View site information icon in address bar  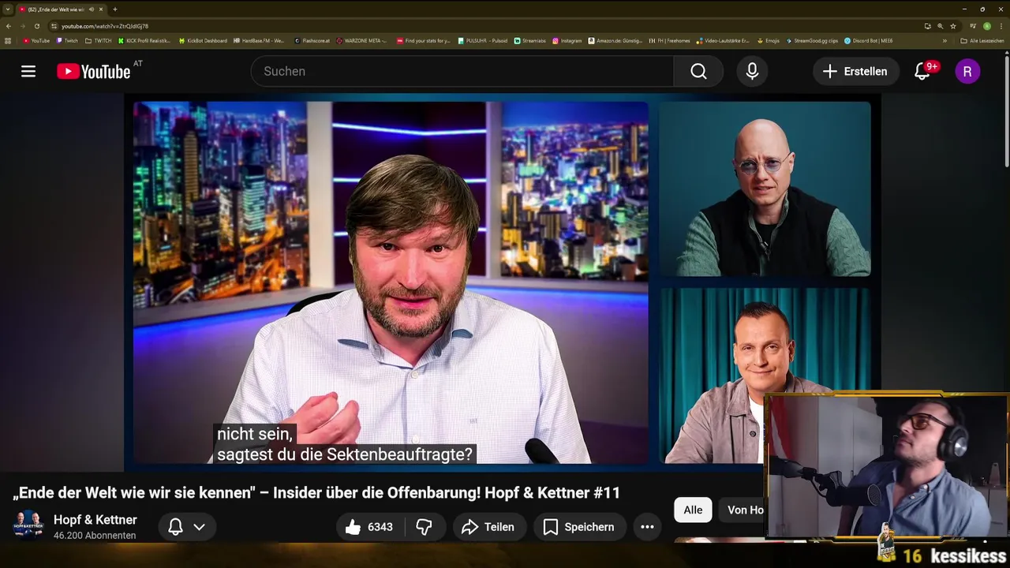pyautogui.click(x=54, y=26)
